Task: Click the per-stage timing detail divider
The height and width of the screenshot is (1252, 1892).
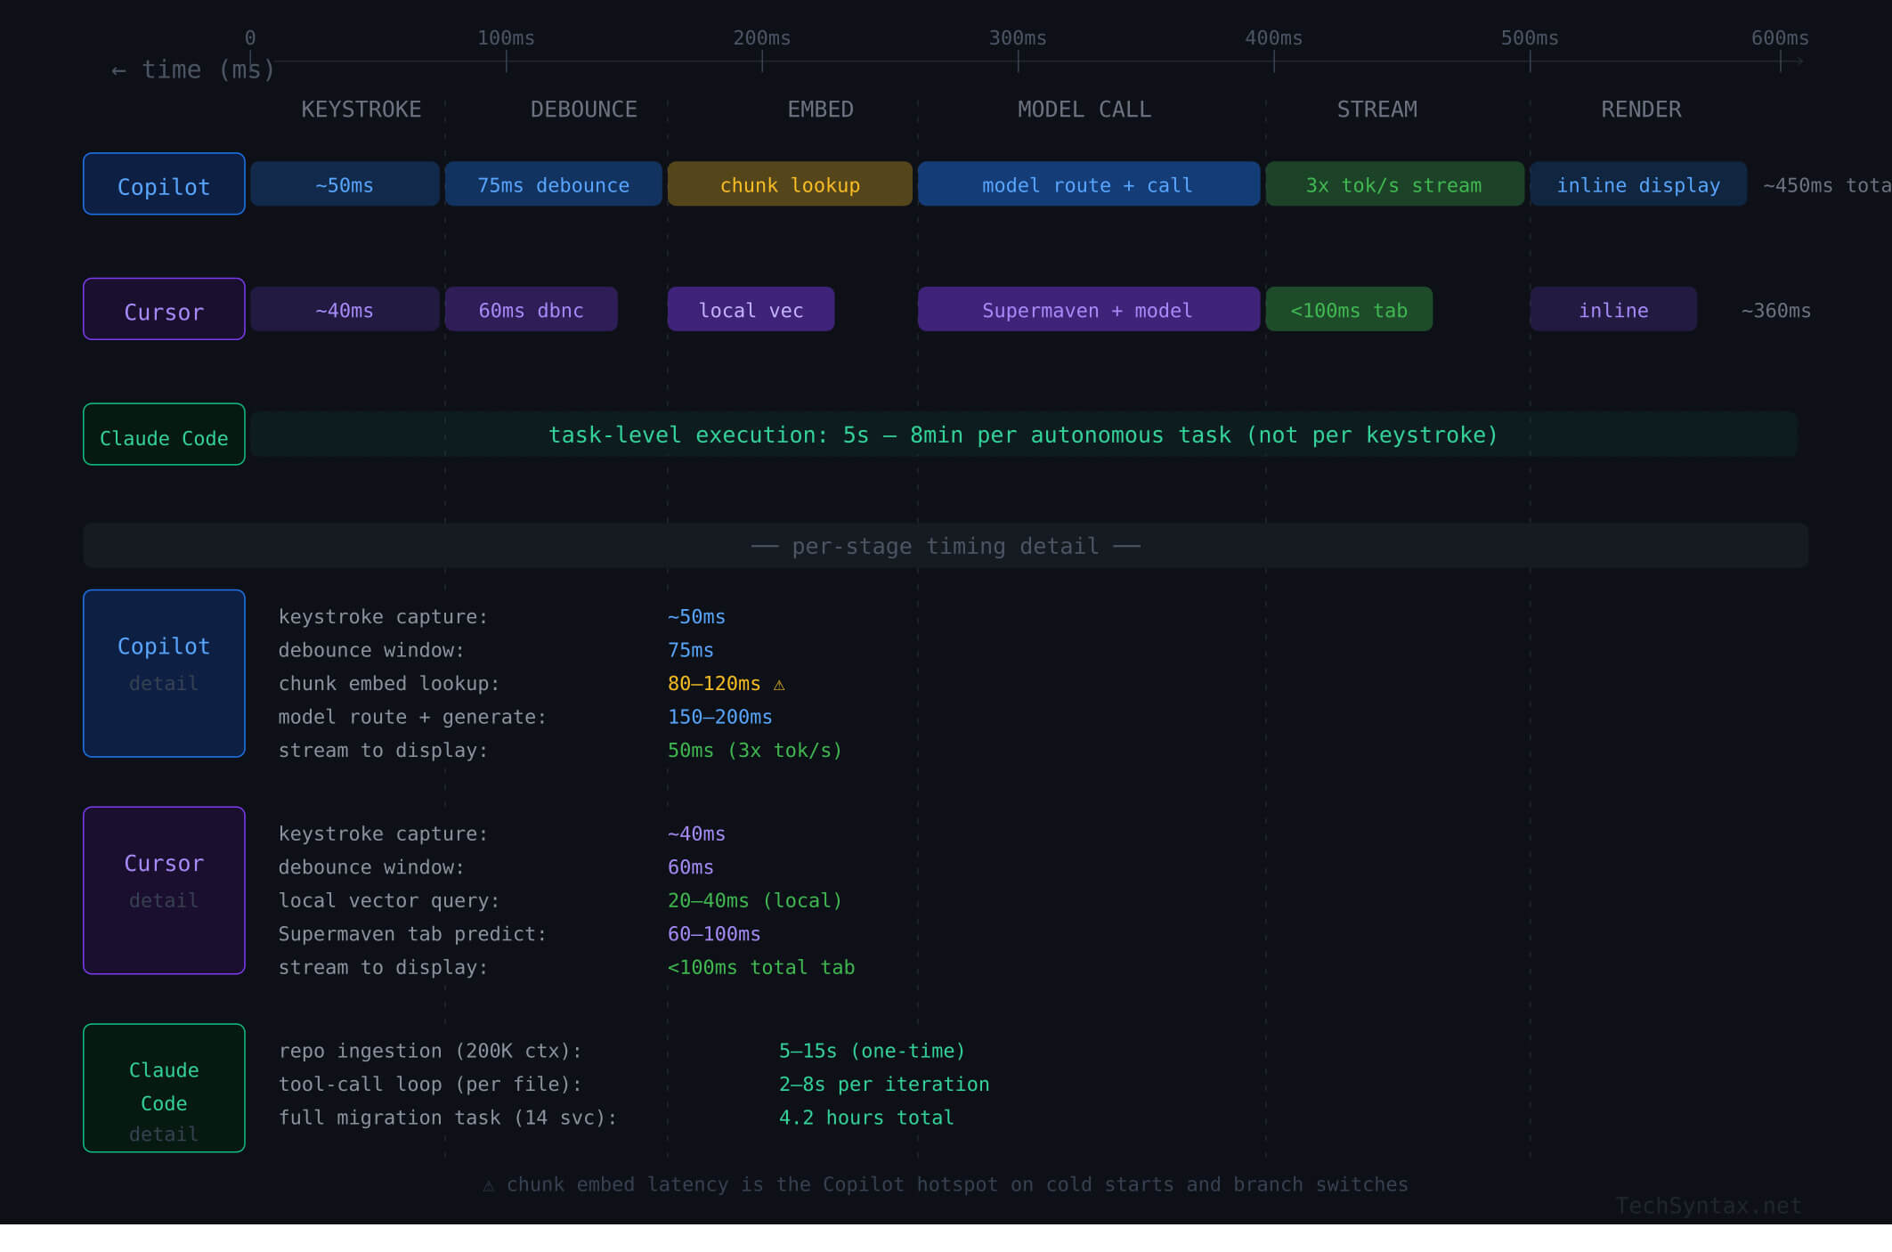Action: (946, 546)
